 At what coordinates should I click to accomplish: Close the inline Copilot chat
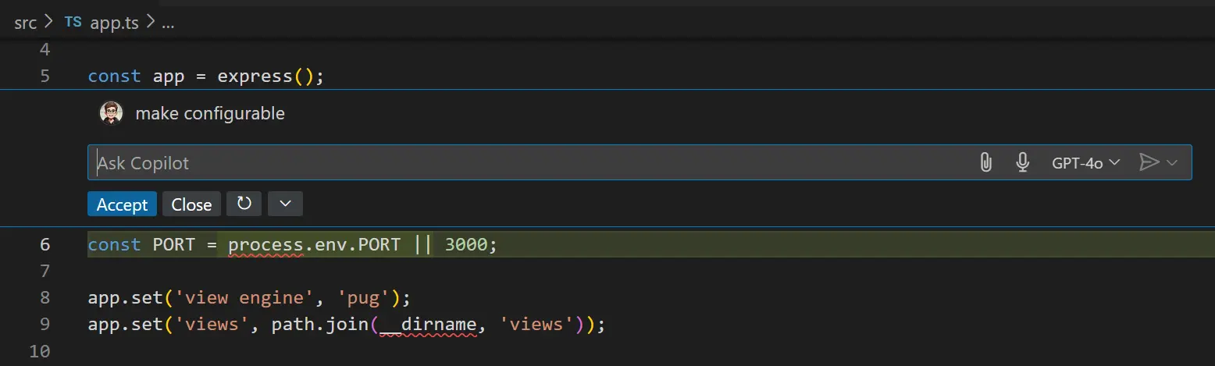[191, 204]
